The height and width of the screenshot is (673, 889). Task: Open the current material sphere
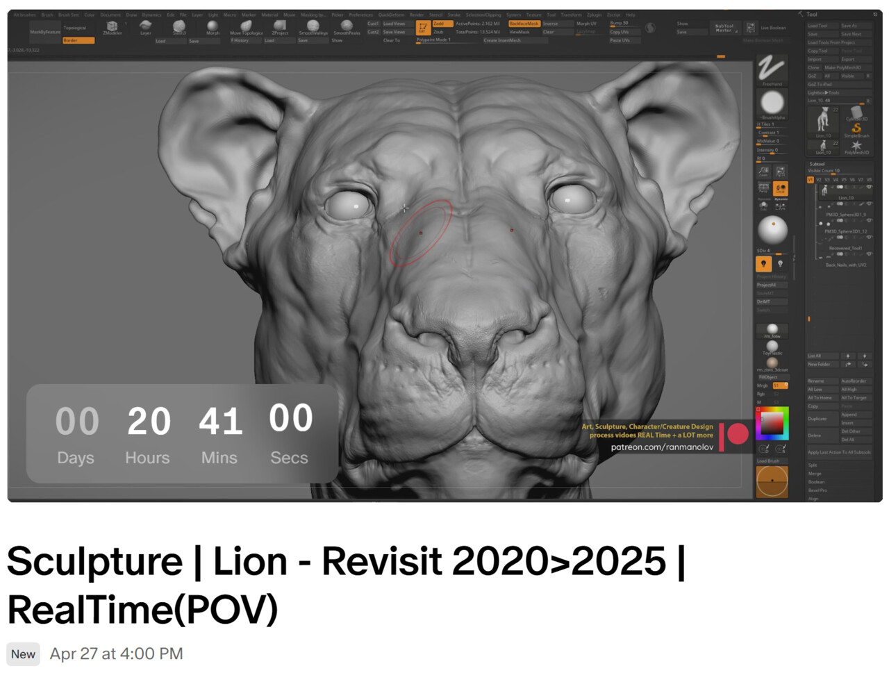(x=772, y=231)
